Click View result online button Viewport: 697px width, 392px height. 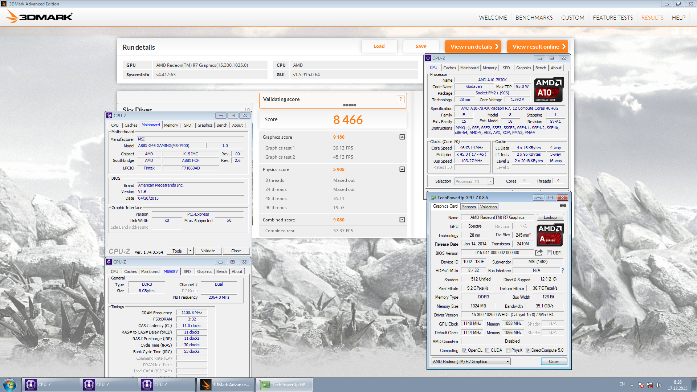538,46
